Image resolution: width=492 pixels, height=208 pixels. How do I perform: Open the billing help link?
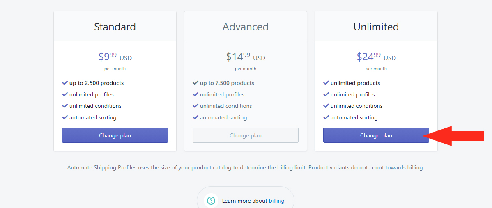pyautogui.click(x=276, y=201)
